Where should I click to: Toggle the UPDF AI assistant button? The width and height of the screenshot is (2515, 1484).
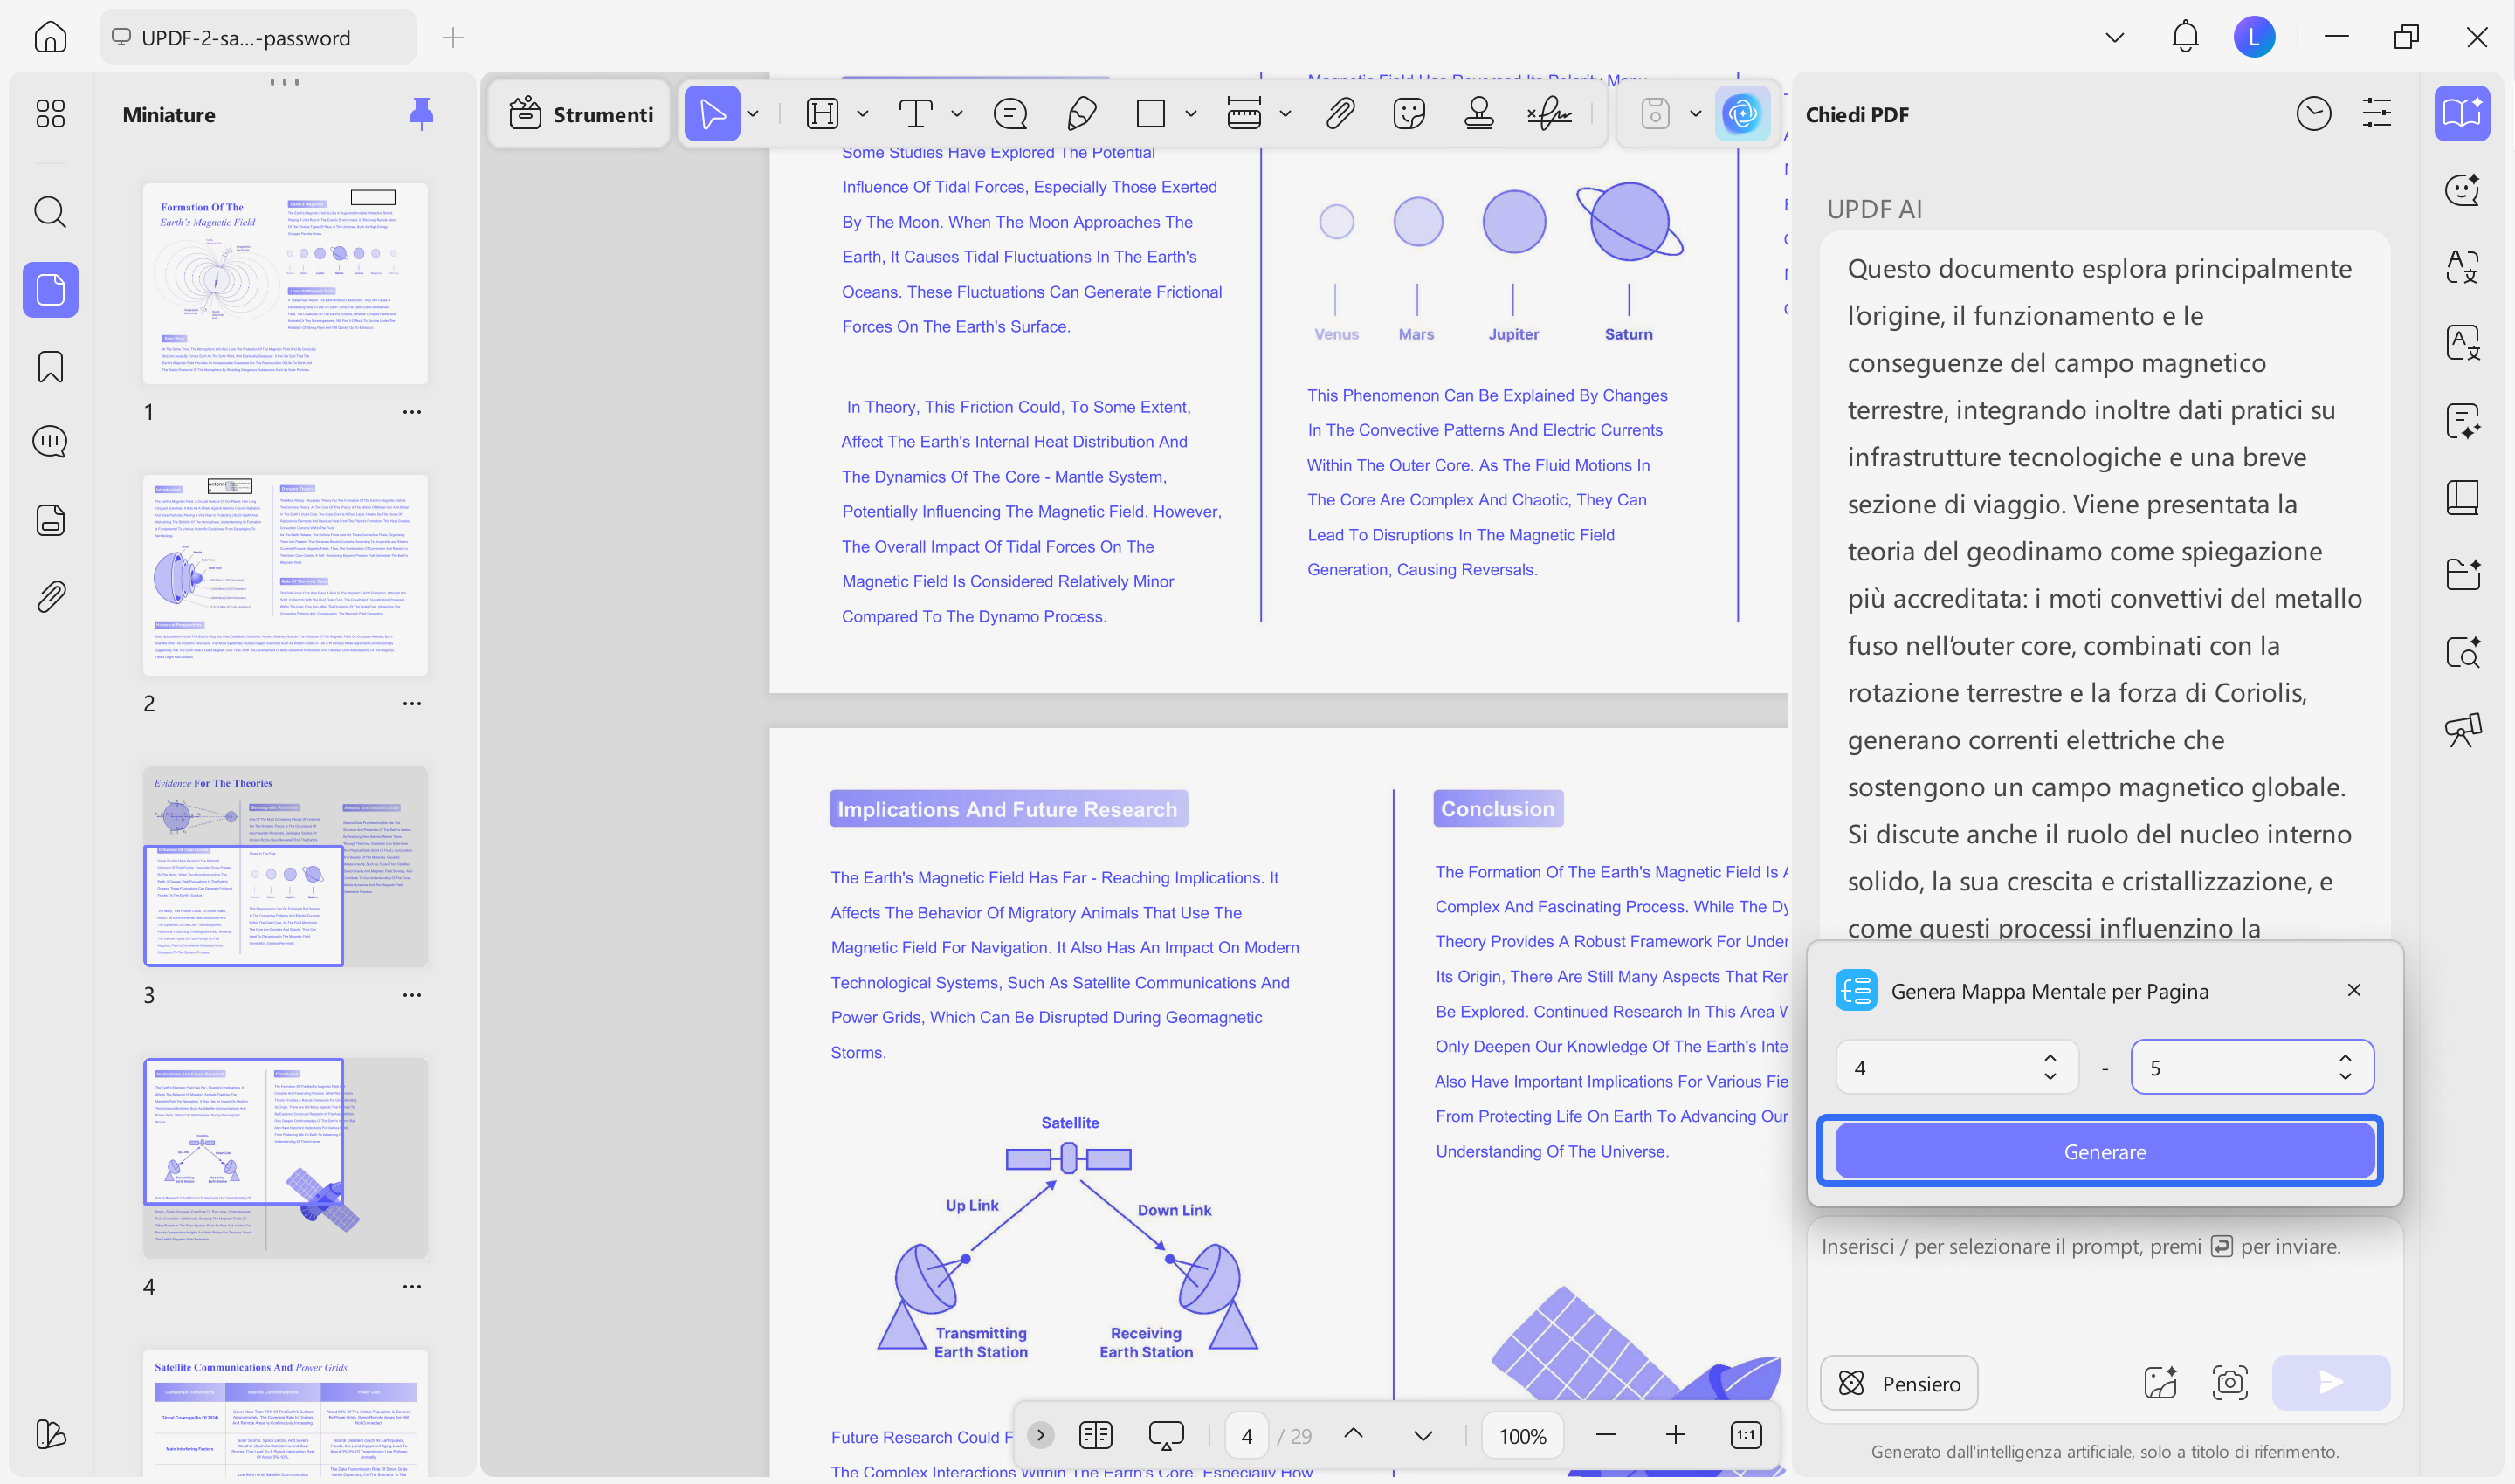click(x=1741, y=114)
